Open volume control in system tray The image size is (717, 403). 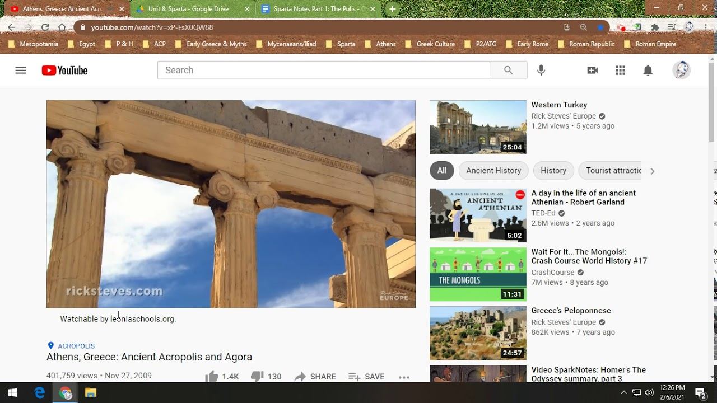[649, 392]
